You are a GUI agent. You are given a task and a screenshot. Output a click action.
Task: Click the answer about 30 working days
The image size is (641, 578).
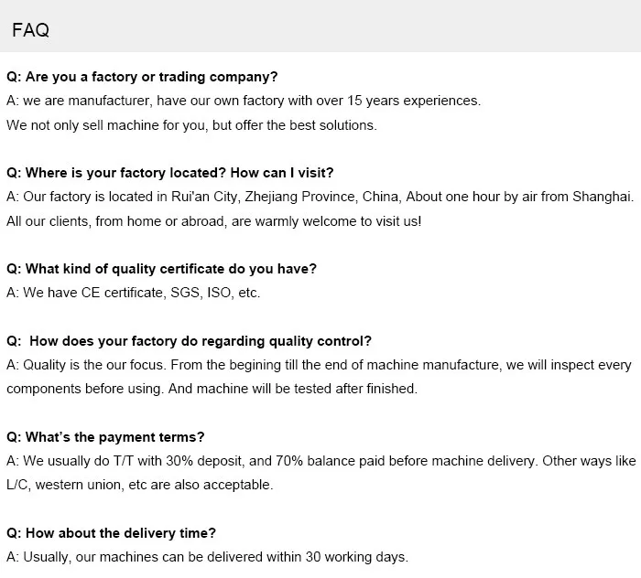[207, 557]
